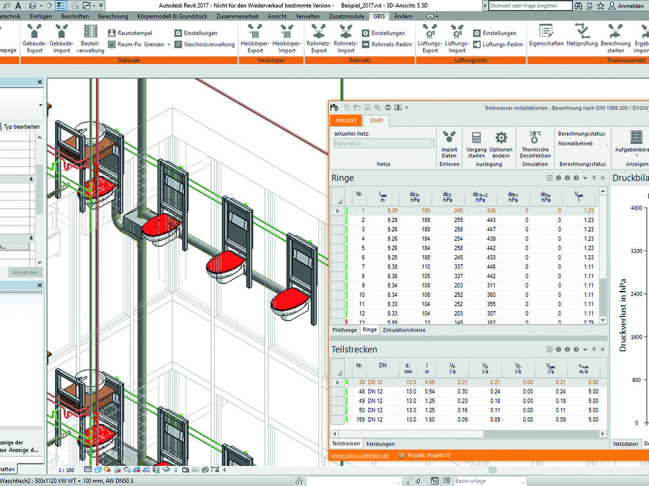Open the PROJEKT tab
The image size is (649, 486).
tap(346, 121)
